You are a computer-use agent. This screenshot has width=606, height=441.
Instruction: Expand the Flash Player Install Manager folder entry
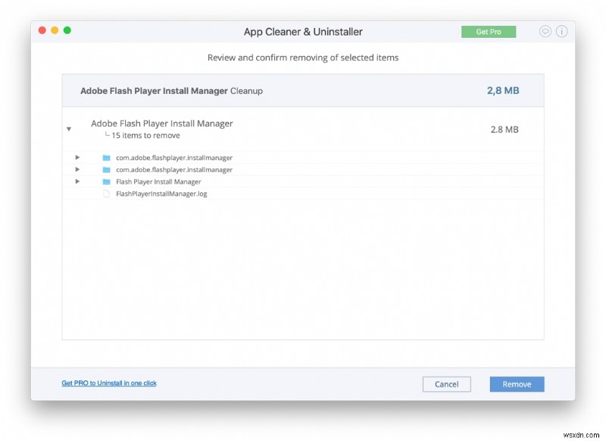(x=77, y=182)
